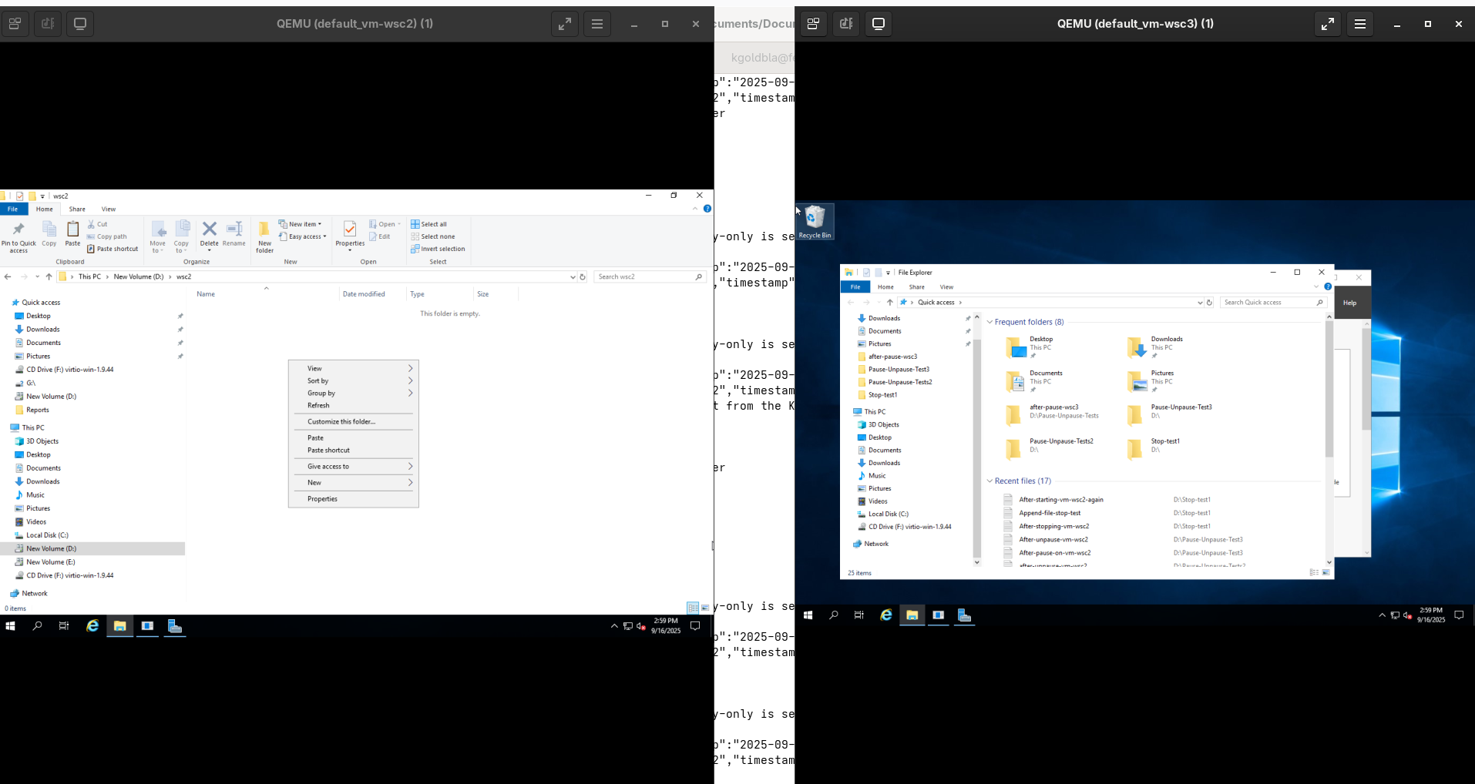Refresh the wsc2 address bar location
The width and height of the screenshot is (1475, 784).
[583, 276]
